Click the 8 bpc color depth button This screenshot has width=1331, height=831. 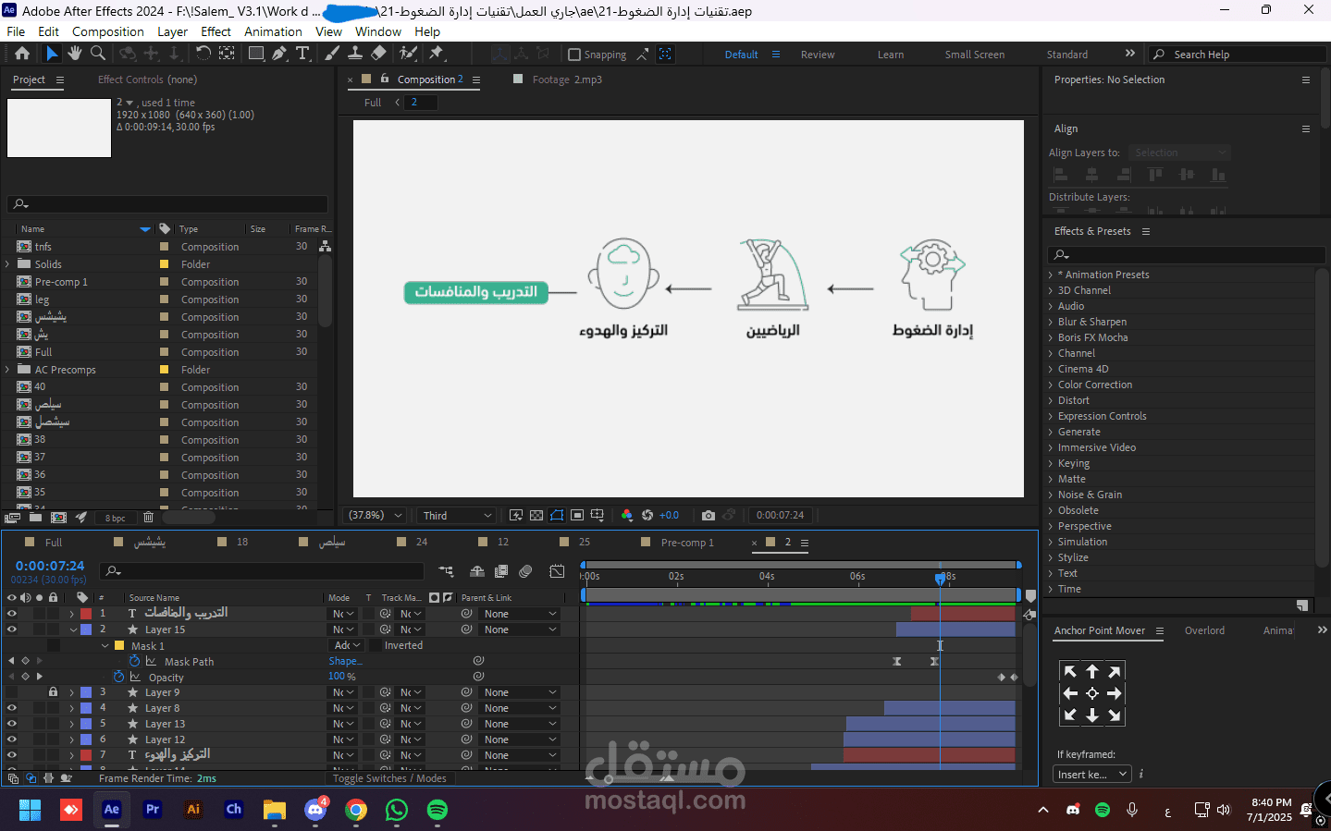pos(116,519)
